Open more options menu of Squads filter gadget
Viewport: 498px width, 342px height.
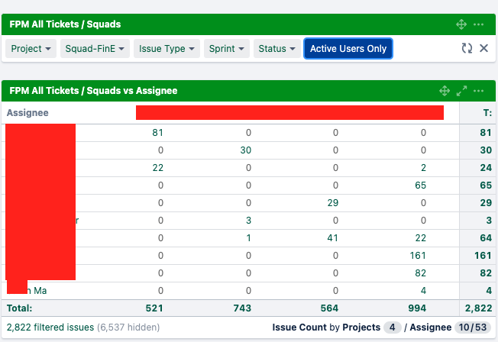[x=478, y=24]
